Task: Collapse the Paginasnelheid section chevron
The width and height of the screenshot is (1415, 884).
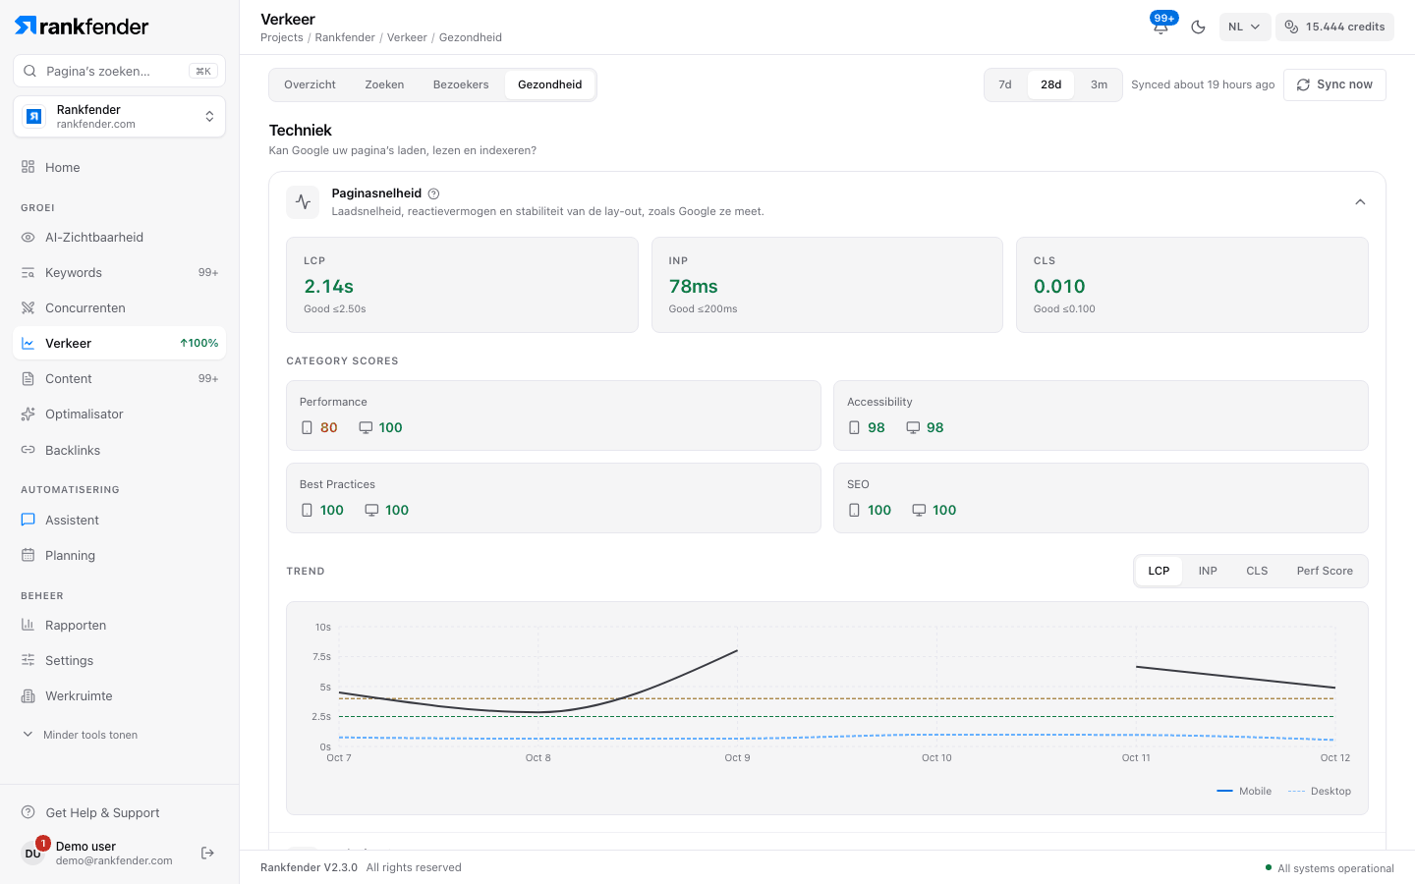Action: point(1360,202)
